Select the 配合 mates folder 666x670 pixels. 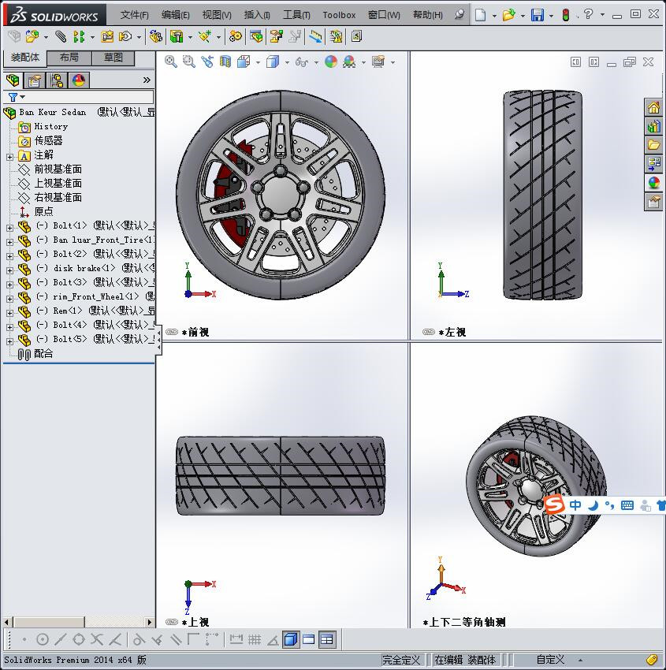43,353
